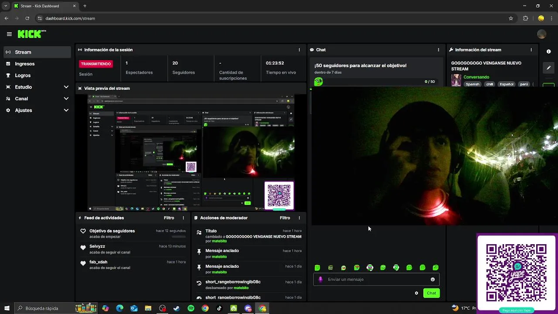Click the 01:23:52 Tiempo en vivo value
The height and width of the screenshot is (314, 558).
(x=275, y=63)
